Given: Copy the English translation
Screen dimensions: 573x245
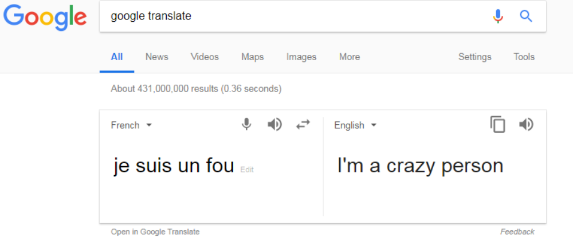Looking at the screenshot, I should point(497,124).
